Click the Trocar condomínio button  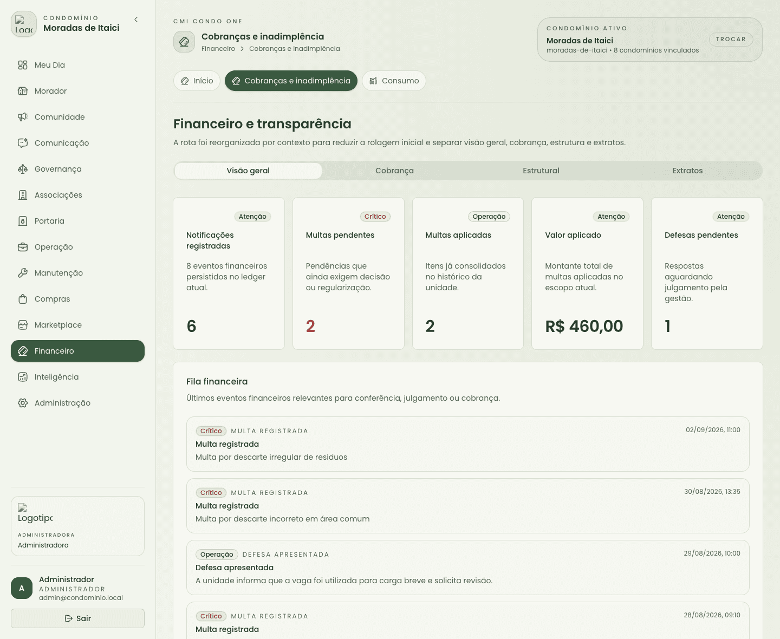click(731, 40)
